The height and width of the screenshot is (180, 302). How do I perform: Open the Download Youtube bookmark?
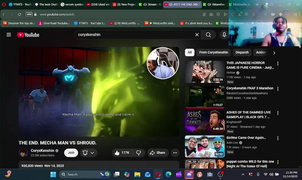point(54,23)
